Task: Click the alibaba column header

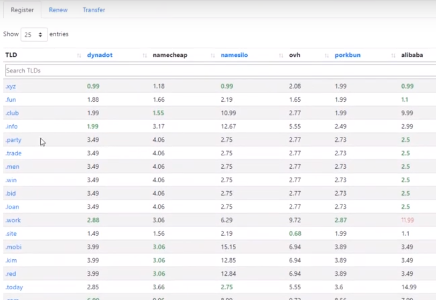Action: (412, 55)
